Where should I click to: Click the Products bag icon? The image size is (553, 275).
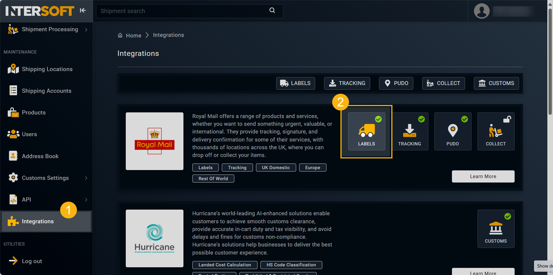click(x=13, y=112)
